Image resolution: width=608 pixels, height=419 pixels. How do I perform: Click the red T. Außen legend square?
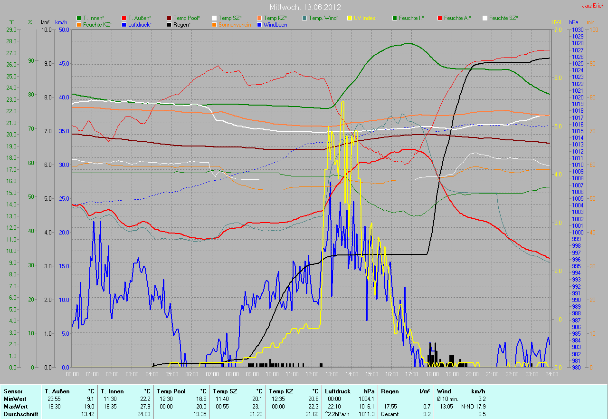click(x=124, y=18)
